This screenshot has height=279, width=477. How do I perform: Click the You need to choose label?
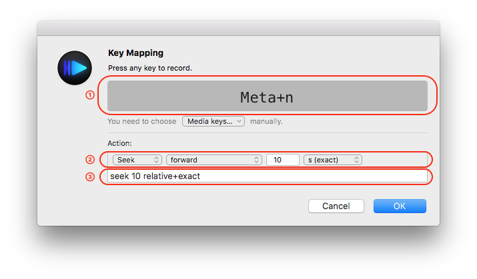(x=141, y=121)
